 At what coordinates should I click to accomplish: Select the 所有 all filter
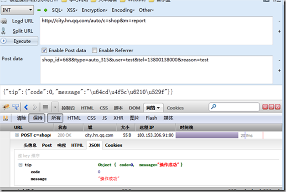click(x=56, y=118)
